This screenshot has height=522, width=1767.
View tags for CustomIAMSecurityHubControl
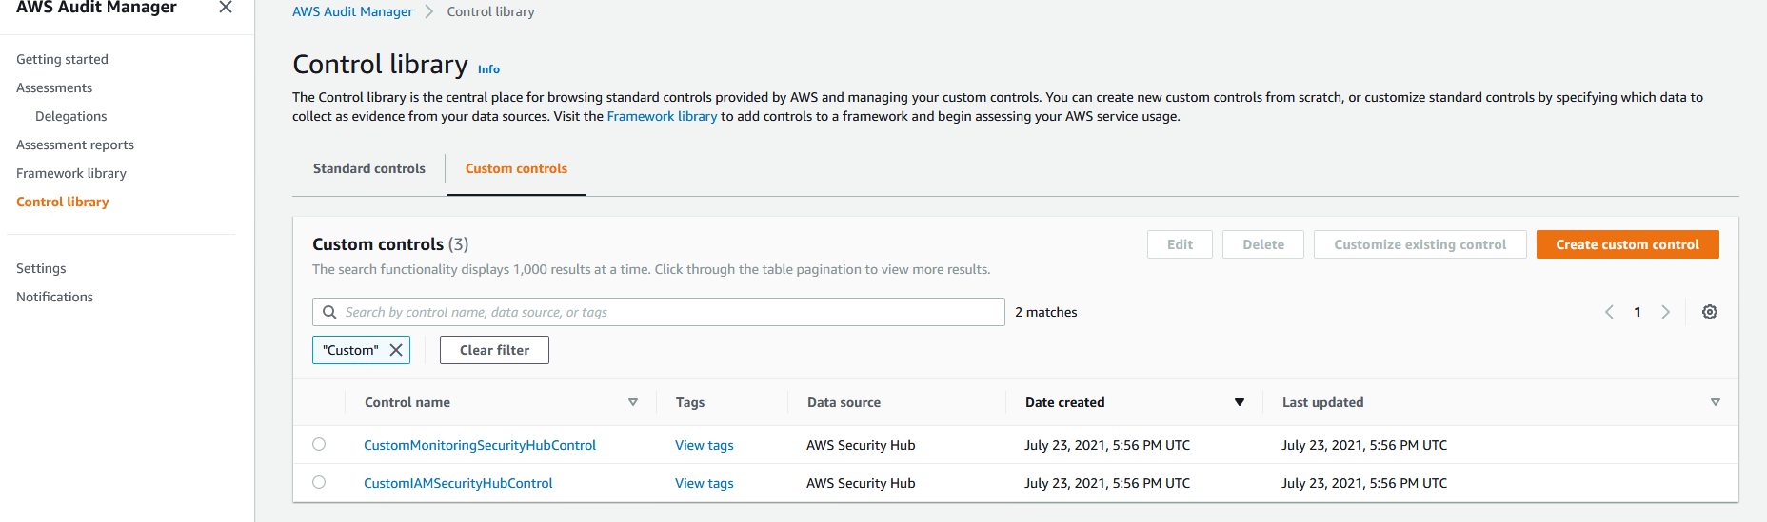pos(705,483)
